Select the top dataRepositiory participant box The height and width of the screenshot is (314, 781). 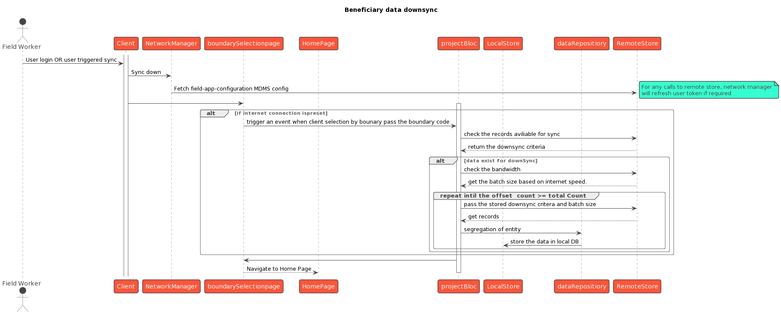(x=581, y=43)
